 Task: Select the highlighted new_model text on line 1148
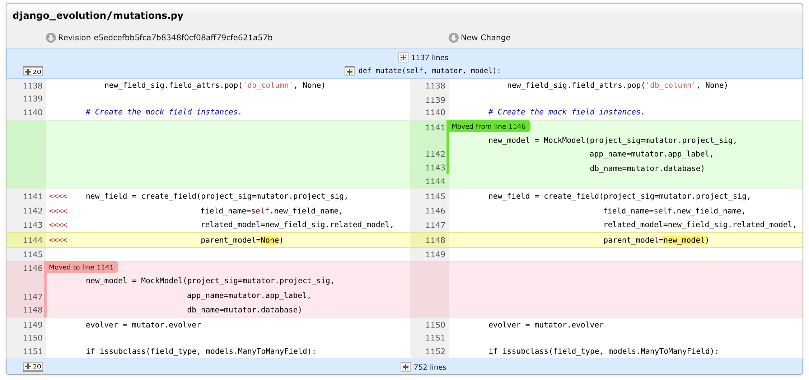click(684, 240)
